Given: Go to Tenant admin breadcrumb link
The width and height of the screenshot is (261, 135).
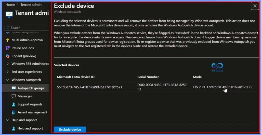Looking at the screenshot, I should coord(31,5).
